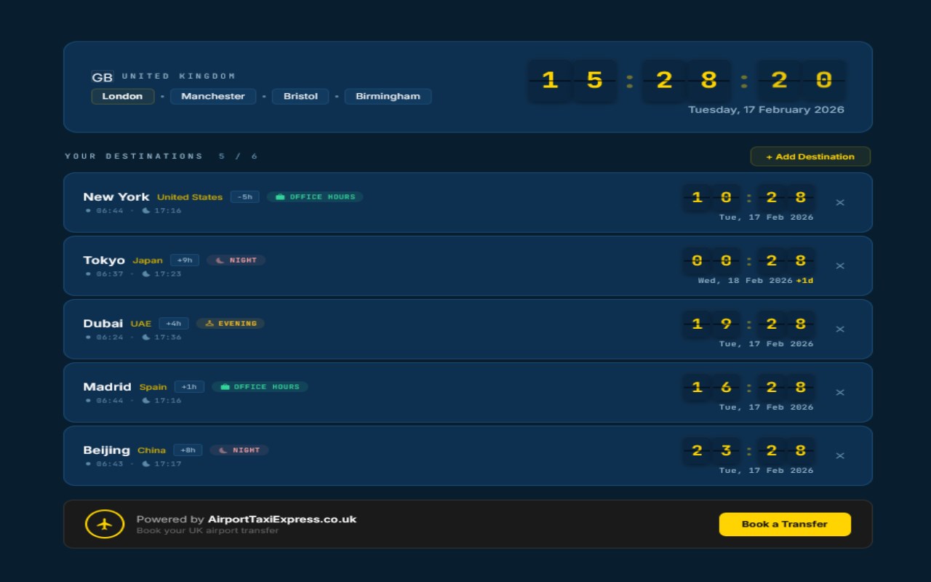Click the United States country label
931x582 pixels.
[x=190, y=196]
